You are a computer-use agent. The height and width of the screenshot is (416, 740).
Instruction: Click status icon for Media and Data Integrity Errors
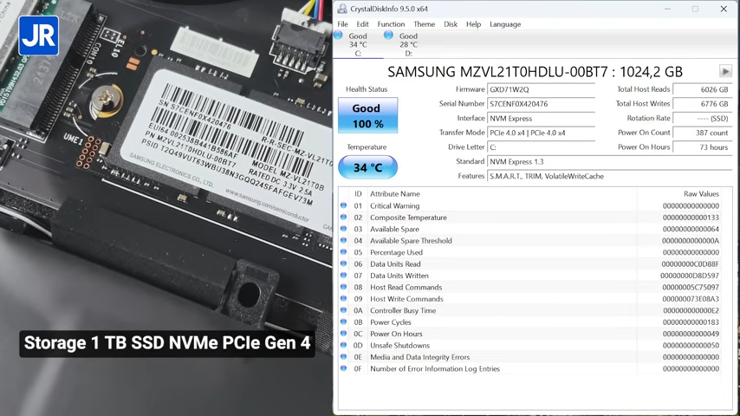coord(343,356)
